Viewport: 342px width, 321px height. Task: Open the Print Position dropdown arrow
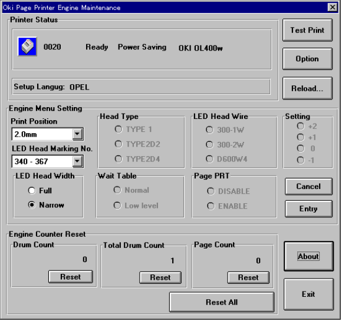click(x=77, y=134)
